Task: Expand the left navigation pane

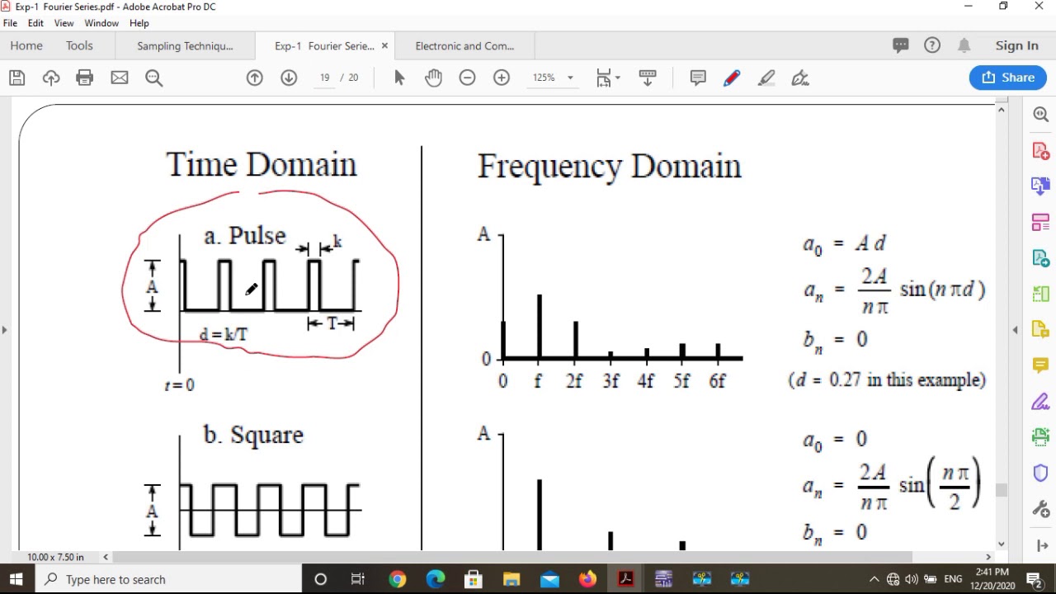Action: [x=5, y=330]
